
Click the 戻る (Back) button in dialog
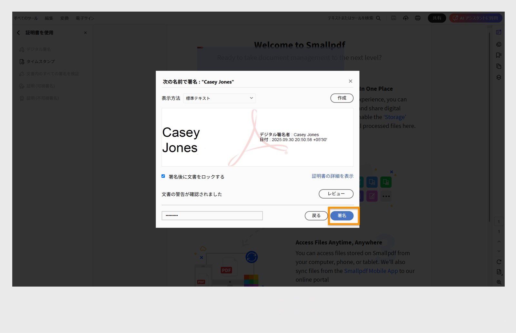[316, 216]
